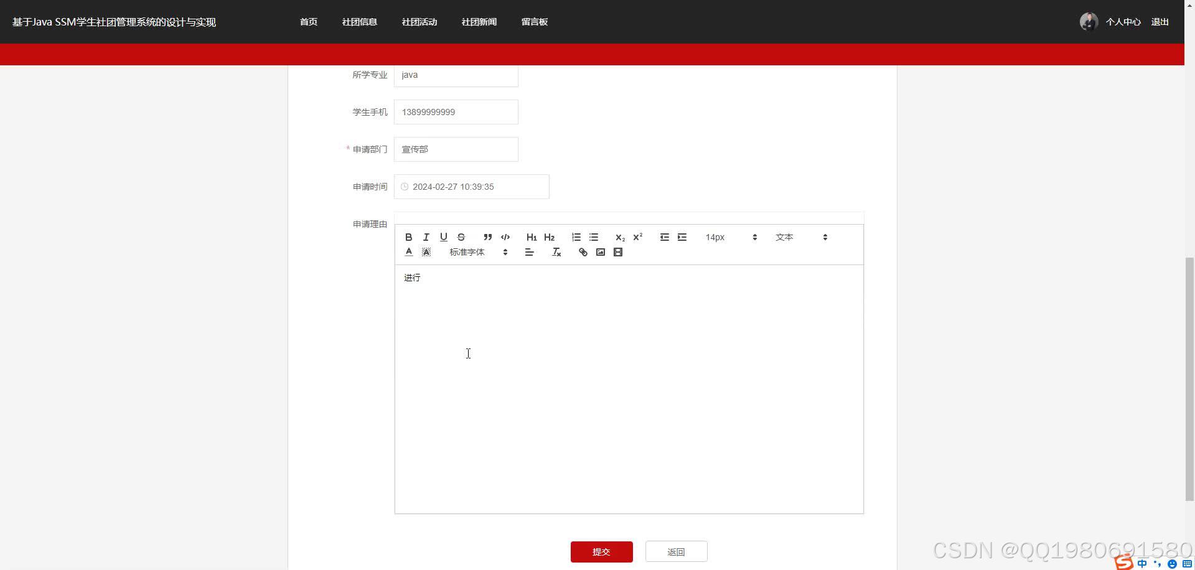
Task: Apply Heading 1 style
Action: [x=532, y=237]
